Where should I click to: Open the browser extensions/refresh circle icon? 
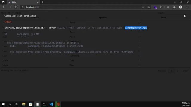(161, 7)
